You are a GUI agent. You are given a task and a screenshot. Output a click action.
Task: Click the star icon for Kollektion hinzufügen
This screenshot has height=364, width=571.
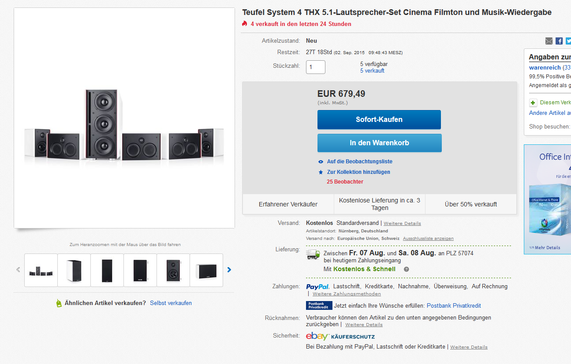321,172
